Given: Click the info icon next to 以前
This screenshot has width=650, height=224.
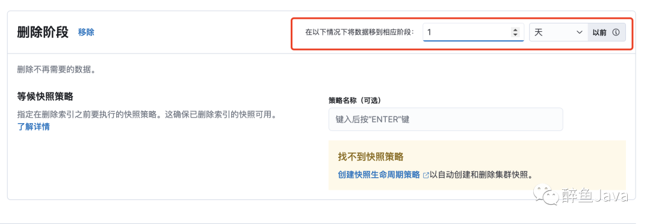Looking at the screenshot, I should click(616, 32).
